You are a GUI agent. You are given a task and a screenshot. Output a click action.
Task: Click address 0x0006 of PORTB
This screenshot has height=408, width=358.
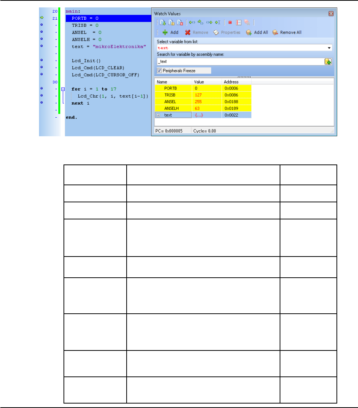231,88
